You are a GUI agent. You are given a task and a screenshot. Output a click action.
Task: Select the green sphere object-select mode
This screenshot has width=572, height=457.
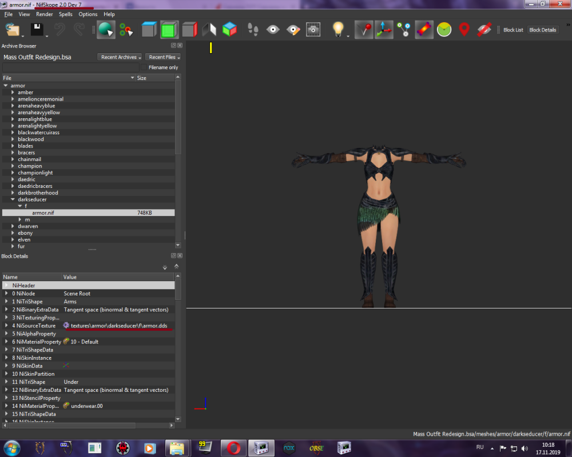(106, 30)
